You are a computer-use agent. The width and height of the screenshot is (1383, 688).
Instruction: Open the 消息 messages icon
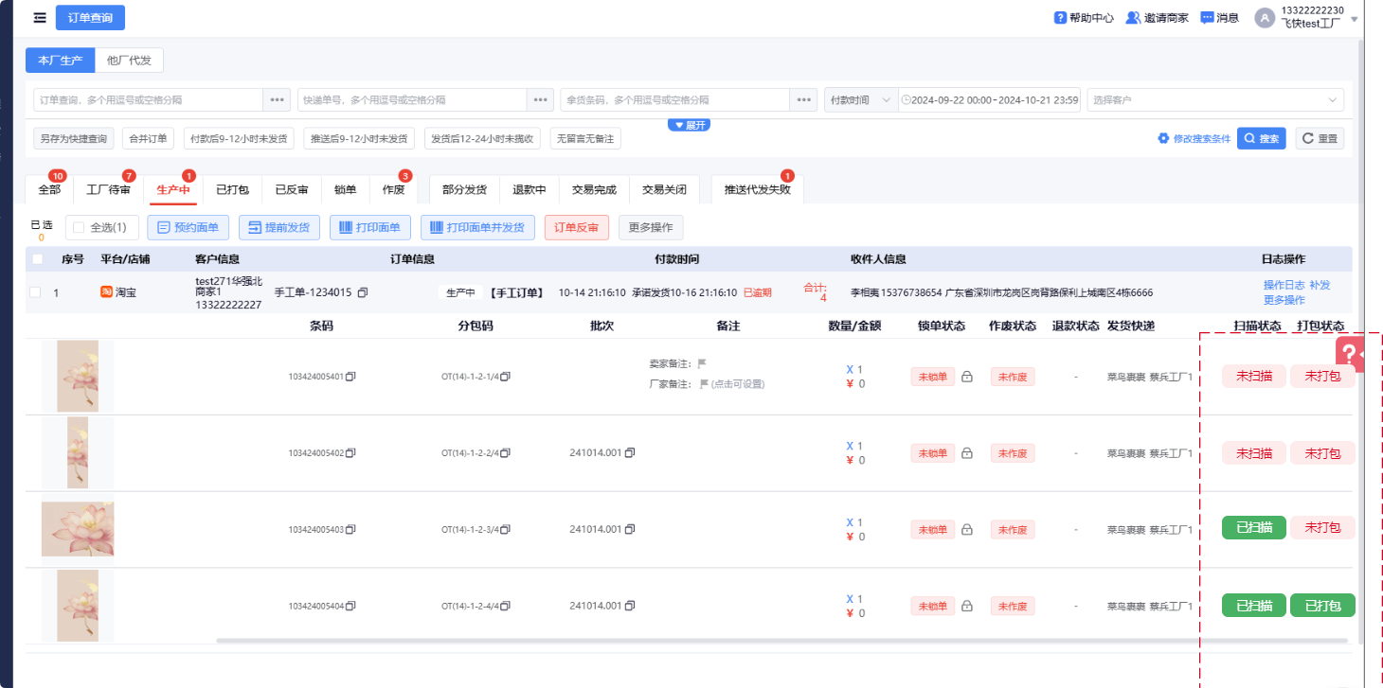[1207, 18]
